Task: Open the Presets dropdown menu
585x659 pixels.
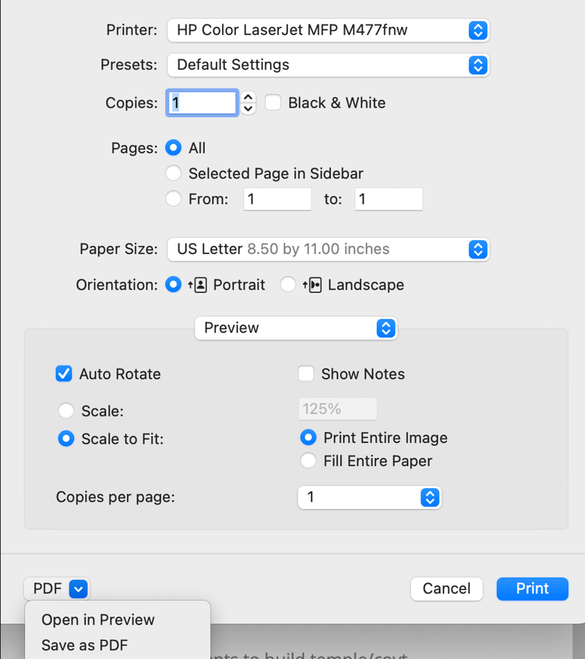Action: [x=328, y=65]
